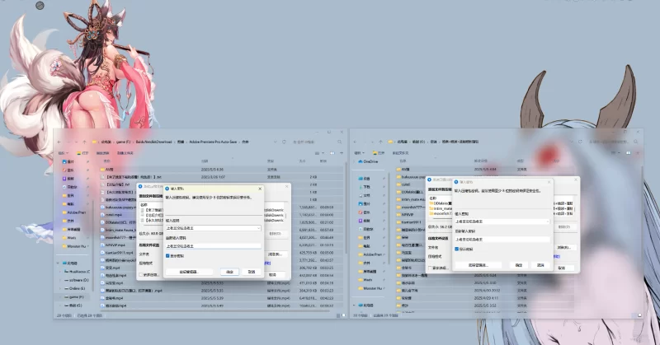The width and height of the screenshot is (660, 345).
Task: Go back in the right Explorer window
Action: click(x=356, y=142)
